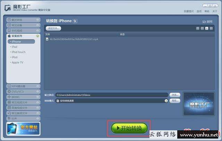The image size is (222, 141).
Task: Open the 最近转换 category with the clock icon
Action: [23, 20]
